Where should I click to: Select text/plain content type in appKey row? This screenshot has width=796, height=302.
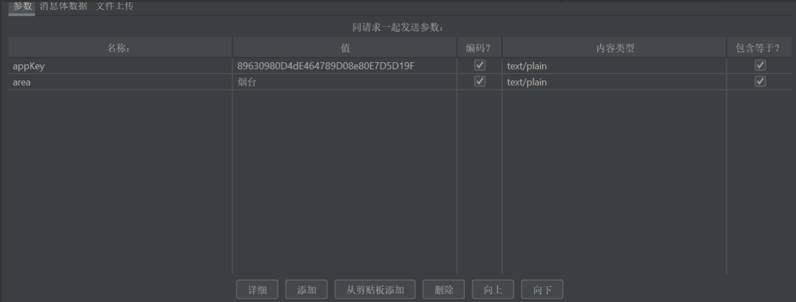click(614, 66)
